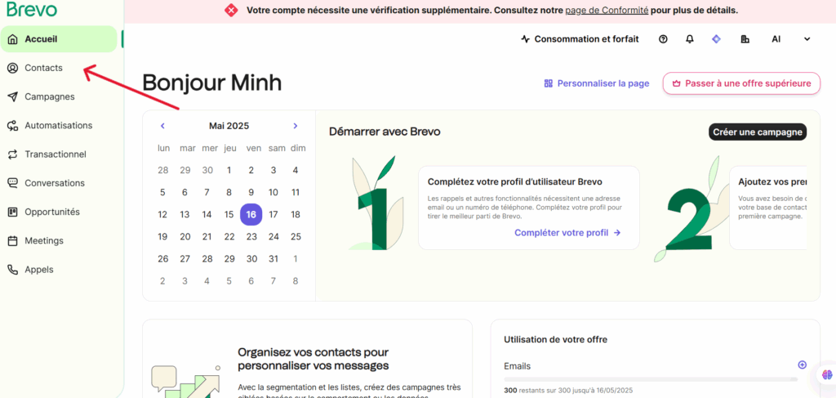Select day 25 in the calendar

point(296,237)
